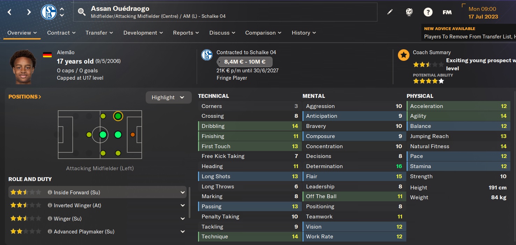The height and width of the screenshot is (245, 516).
Task: Go forward with the right arrow
Action: click(29, 12)
